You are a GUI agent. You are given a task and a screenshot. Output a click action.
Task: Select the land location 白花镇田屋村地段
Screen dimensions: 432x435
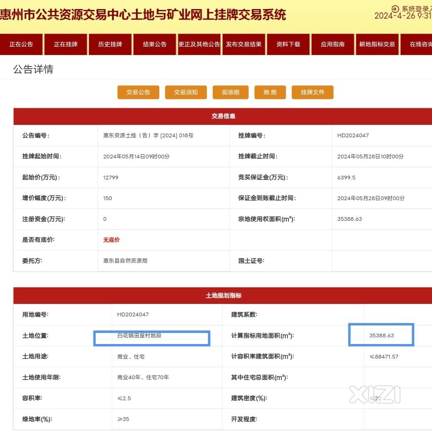[139, 335]
